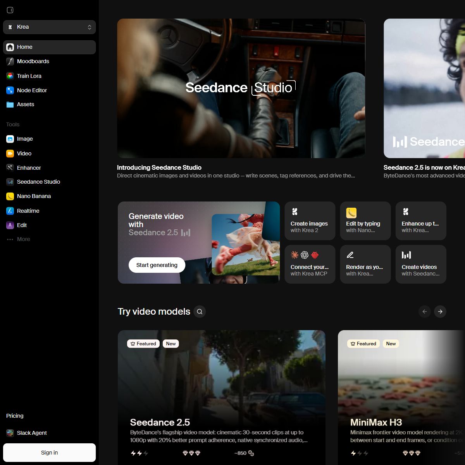This screenshot has width=465, height=465.
Task: Click the Tools section label
Action: (x=13, y=124)
